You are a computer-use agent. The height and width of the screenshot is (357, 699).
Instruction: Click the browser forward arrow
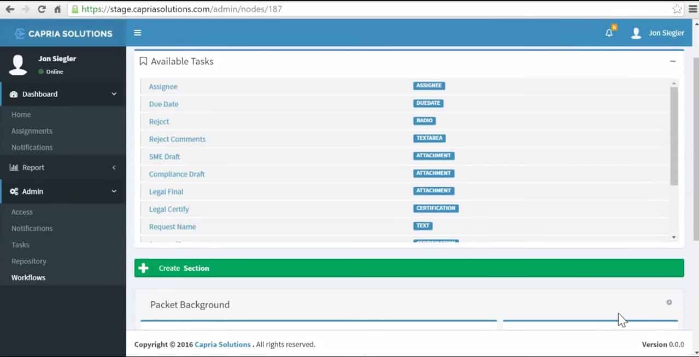click(25, 9)
